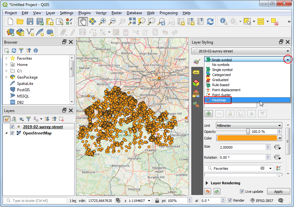Click the filter icon in Browser panel
The height and width of the screenshot is (207, 294).
tap(21, 50)
